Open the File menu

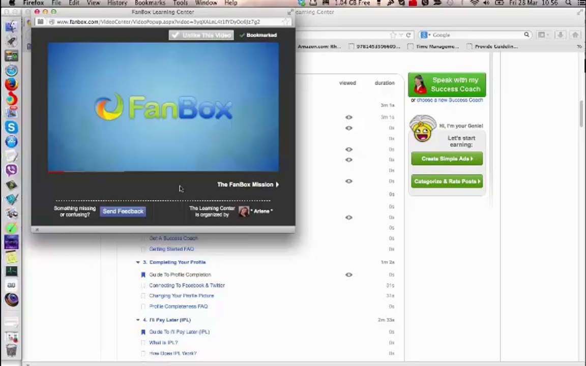point(56,3)
